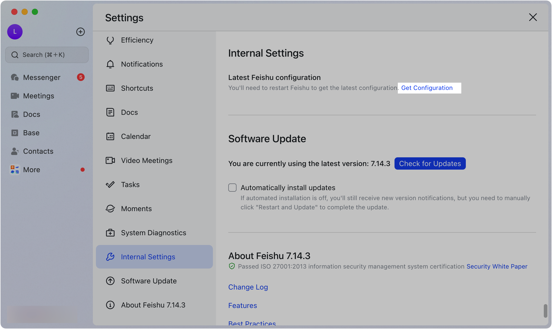The width and height of the screenshot is (552, 329).
Task: Open Contacts label in the sidebar
Action: pos(38,151)
